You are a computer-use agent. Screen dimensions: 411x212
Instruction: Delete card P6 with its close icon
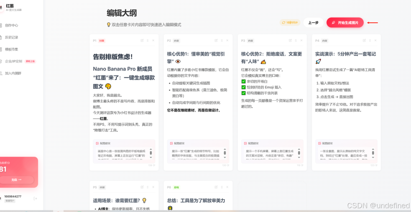coord(228,187)
